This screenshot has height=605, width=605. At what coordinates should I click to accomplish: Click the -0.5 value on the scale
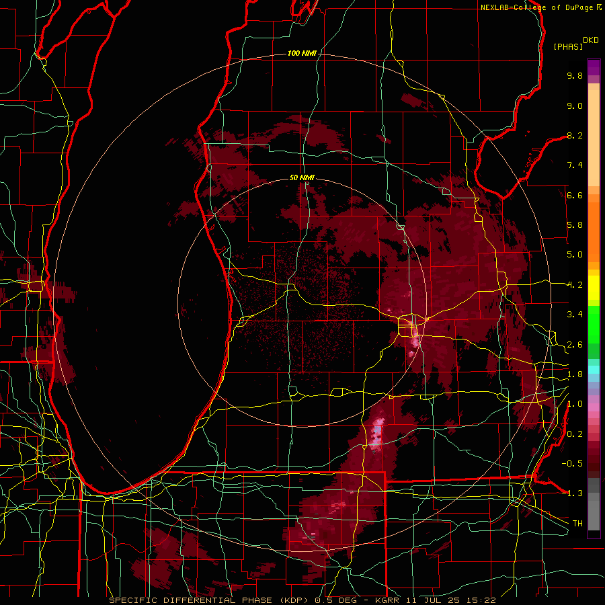click(x=572, y=463)
